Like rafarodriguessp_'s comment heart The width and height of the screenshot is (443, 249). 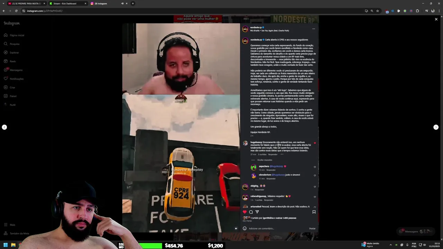(x=315, y=197)
